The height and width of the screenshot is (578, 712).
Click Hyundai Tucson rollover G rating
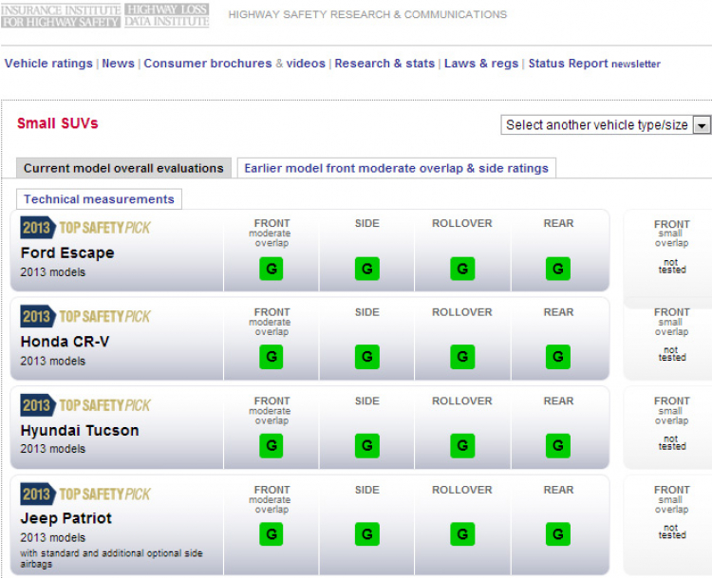(x=462, y=446)
